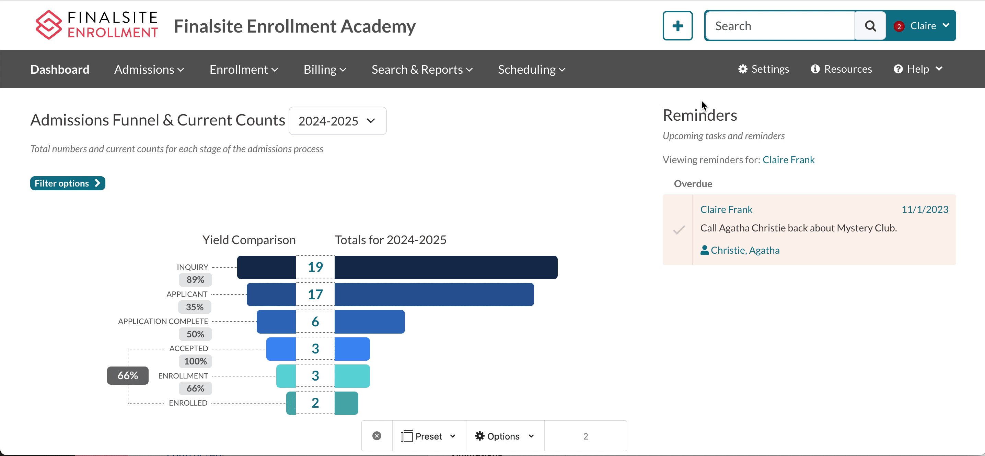Click the Search input field
Screen dimensions: 985x456
pos(780,26)
